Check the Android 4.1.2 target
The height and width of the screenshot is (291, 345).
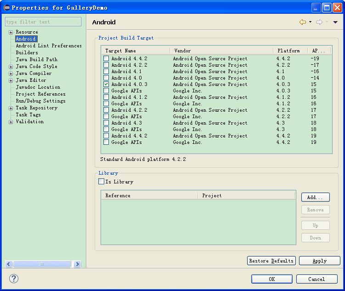pos(106,97)
